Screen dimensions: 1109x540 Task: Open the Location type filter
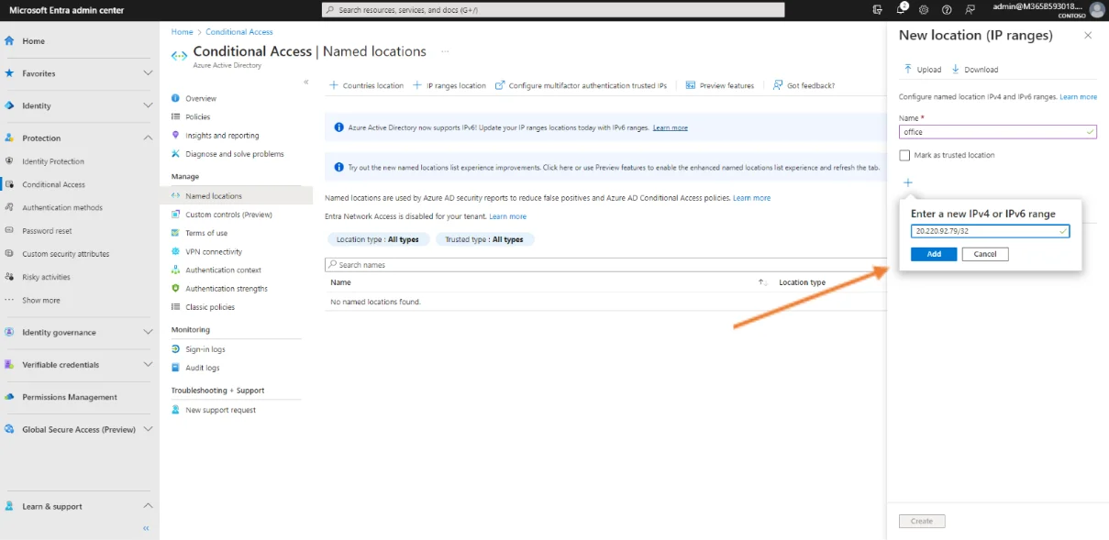[x=377, y=239]
